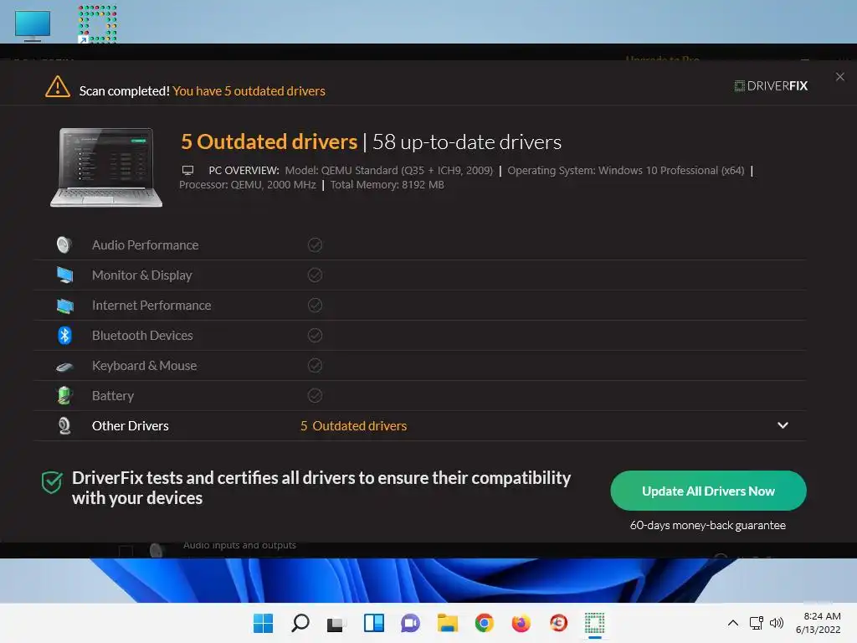Open the network tray icon

757,623
